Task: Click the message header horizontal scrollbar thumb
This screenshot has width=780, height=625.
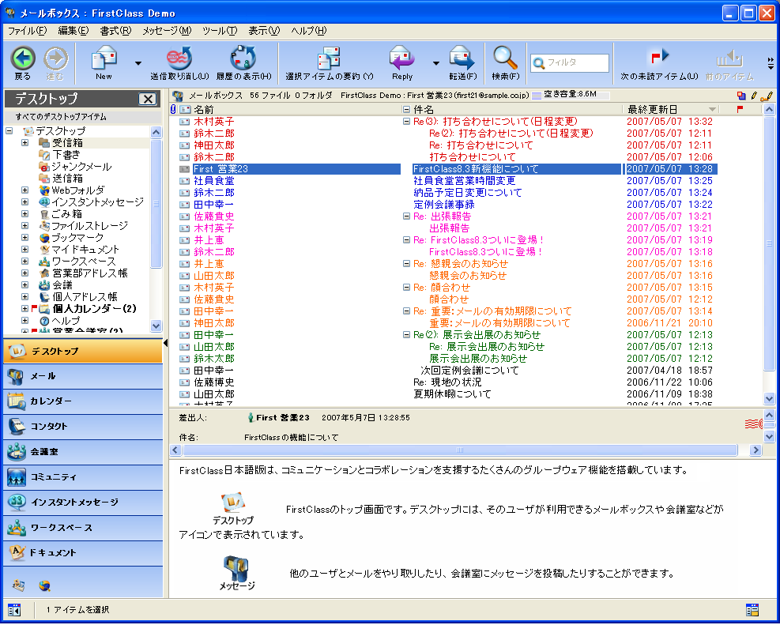Action: coord(460,450)
